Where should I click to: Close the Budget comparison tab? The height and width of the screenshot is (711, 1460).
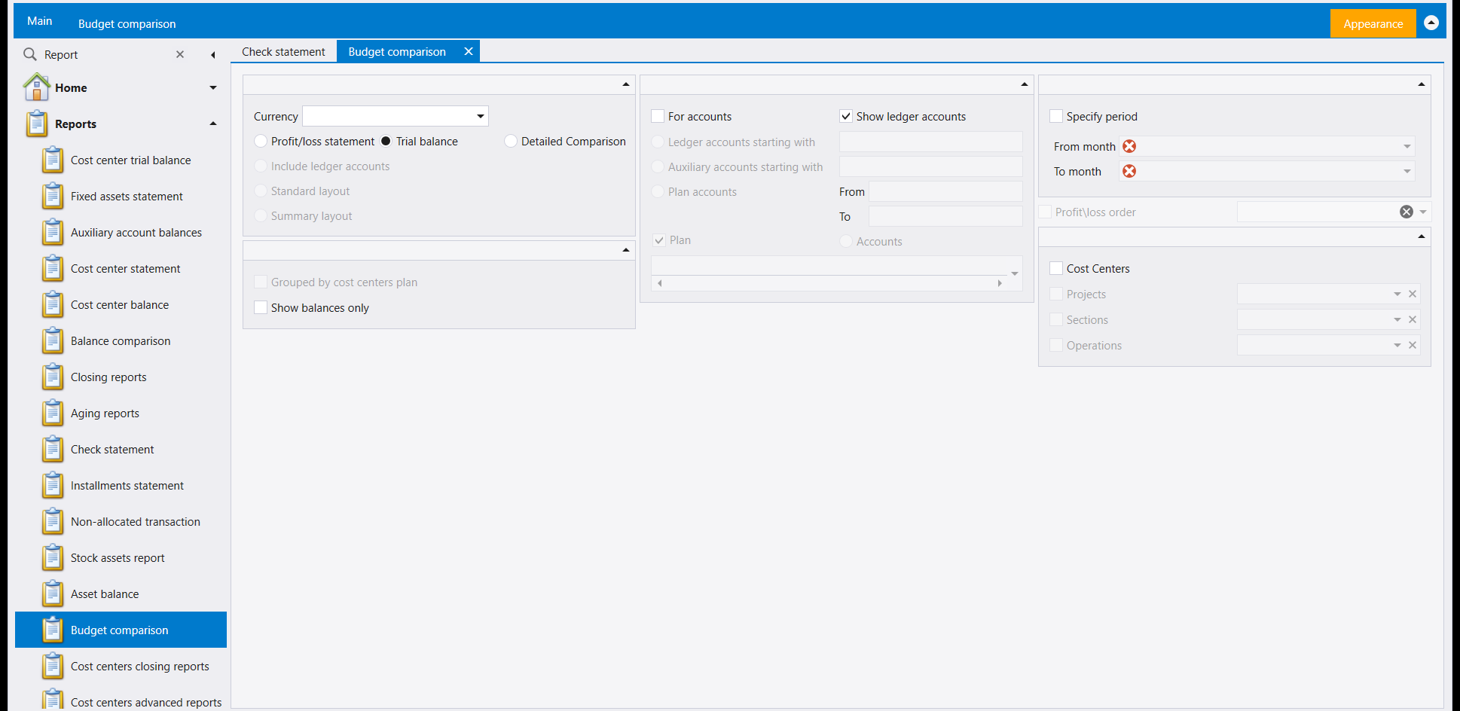pyautogui.click(x=469, y=51)
